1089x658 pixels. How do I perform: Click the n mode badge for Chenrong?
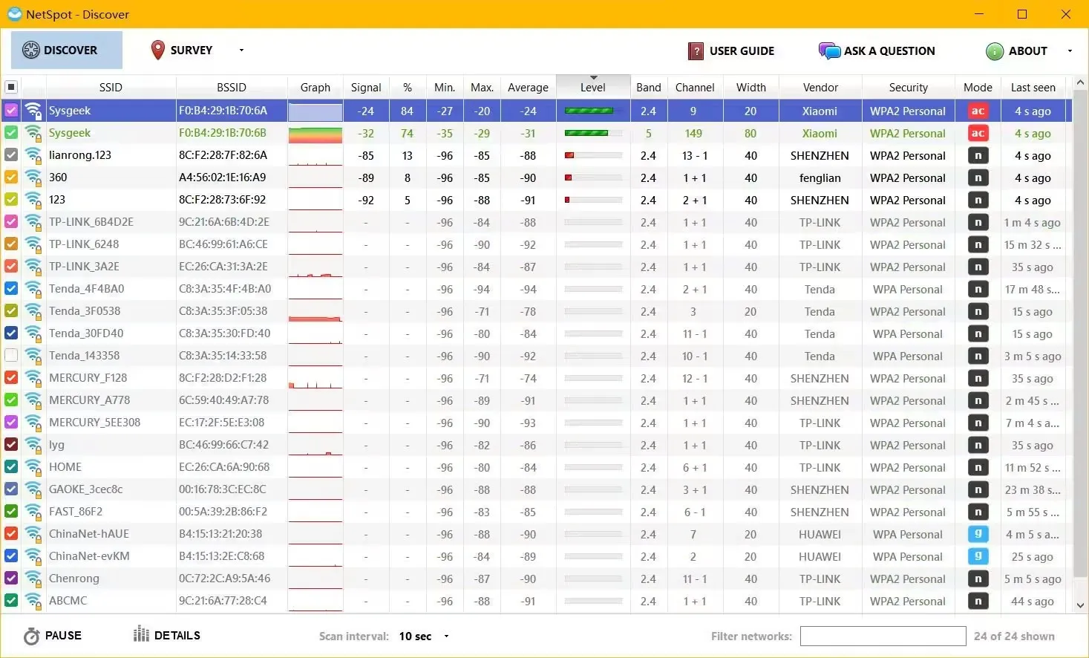tap(978, 579)
